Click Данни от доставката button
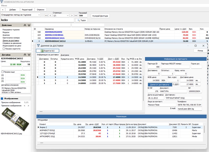The width and height of the screenshot is (209, 152). coord(160,85)
